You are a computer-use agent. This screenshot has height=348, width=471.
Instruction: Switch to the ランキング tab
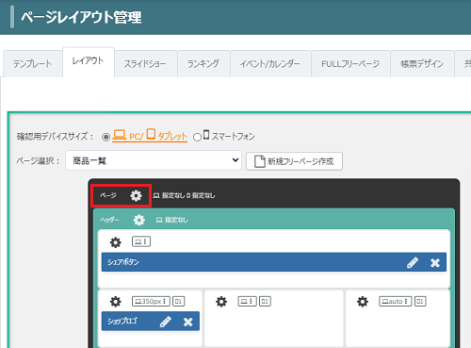(203, 64)
